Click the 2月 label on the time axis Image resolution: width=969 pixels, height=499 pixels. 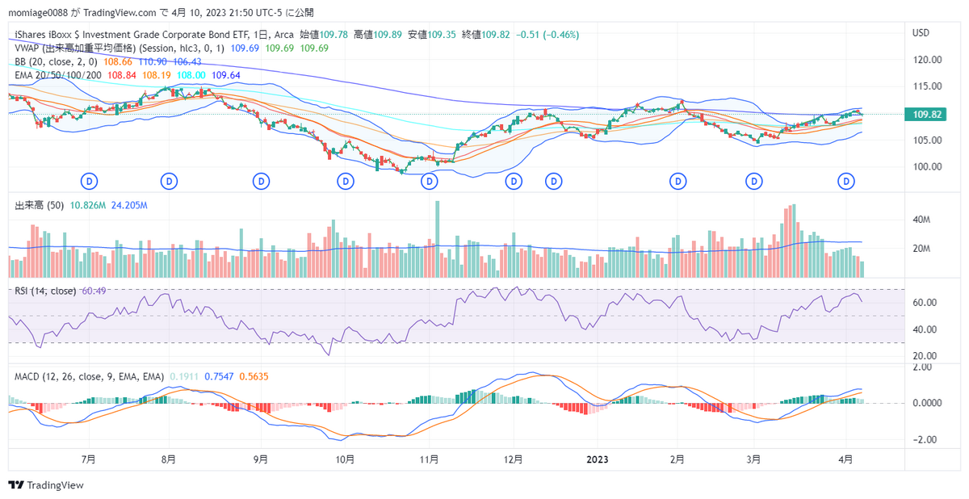[x=678, y=459]
